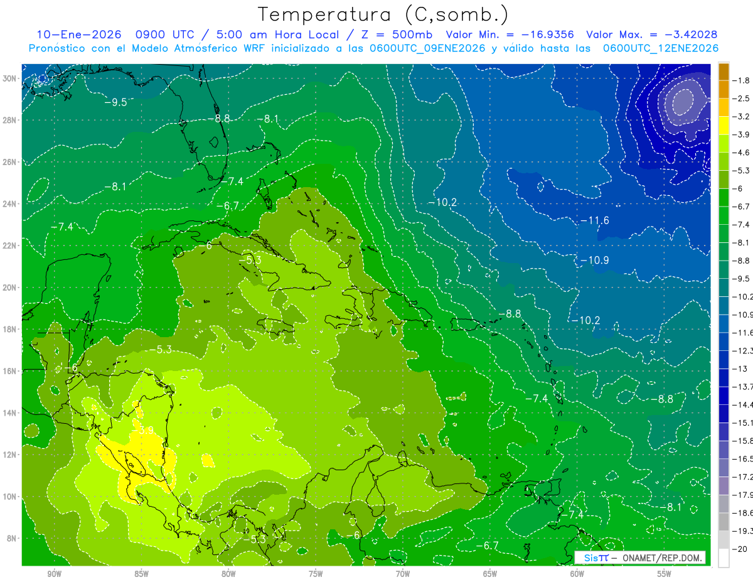Click the legend value '-2.5'

coord(742,99)
